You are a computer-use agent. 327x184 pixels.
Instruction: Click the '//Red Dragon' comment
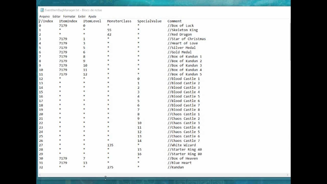180,34
